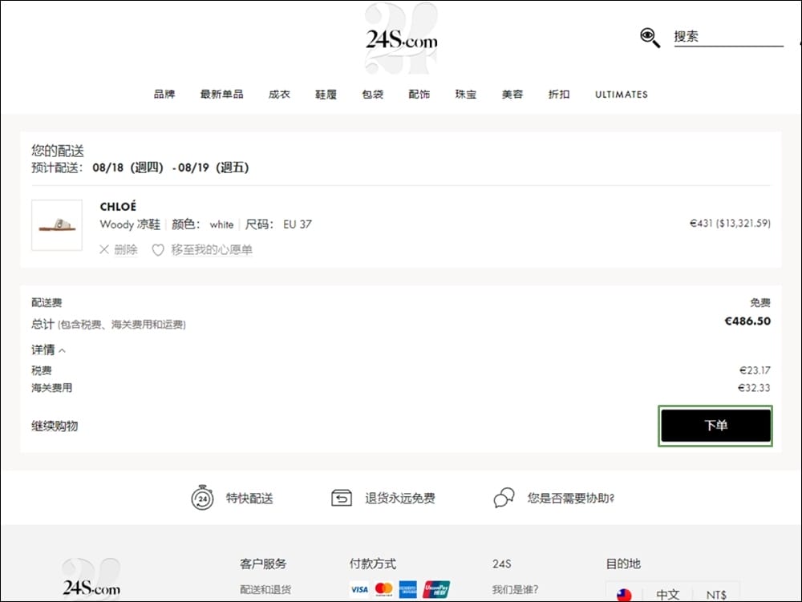Open the Chloé Woody sandal thumbnail
The width and height of the screenshot is (802, 602).
click(57, 225)
